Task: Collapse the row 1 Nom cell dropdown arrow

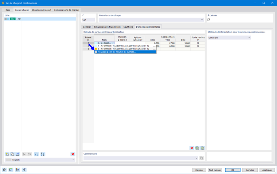Action: tap(113, 43)
